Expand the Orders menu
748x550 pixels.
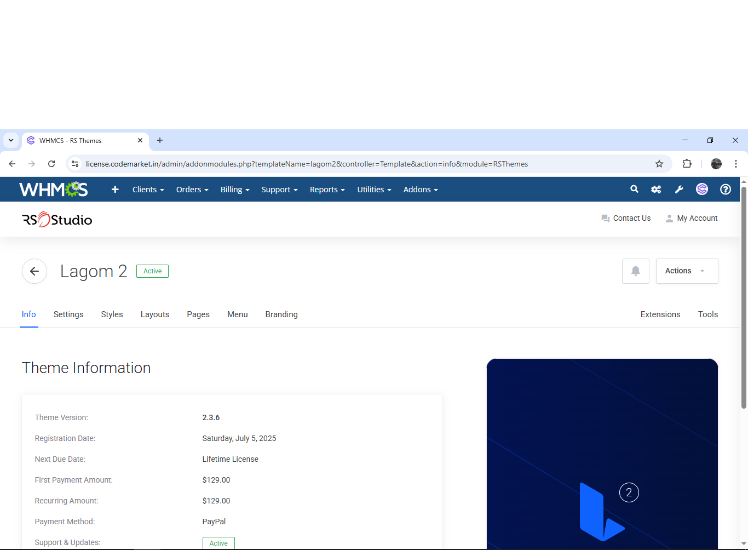coord(192,190)
